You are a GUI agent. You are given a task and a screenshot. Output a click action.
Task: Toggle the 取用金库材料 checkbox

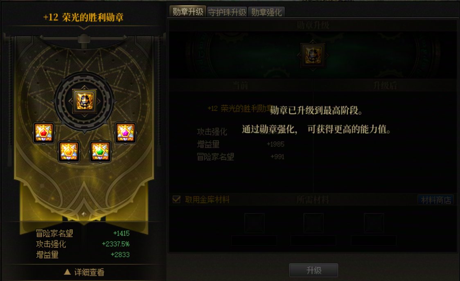(x=176, y=199)
